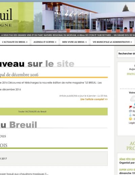Click the yellow sun weather icon
This screenshot has height=175, width=135.
(130, 119)
